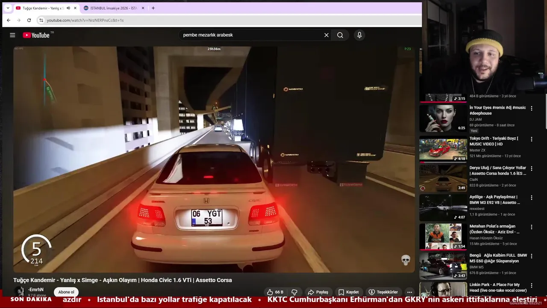Open Derya Uluğ Sana Çıkıyor Yollar thumbnail
Screen dimensions: 547x308
tap(443, 178)
